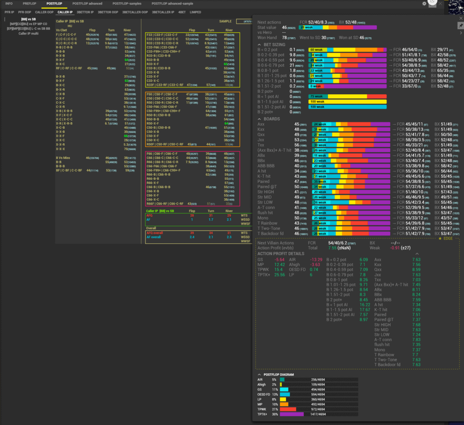Image resolution: width=464 pixels, height=425 pixels.
Task: Click the Action Profit Total 7.55 value
Action: pos(332,248)
